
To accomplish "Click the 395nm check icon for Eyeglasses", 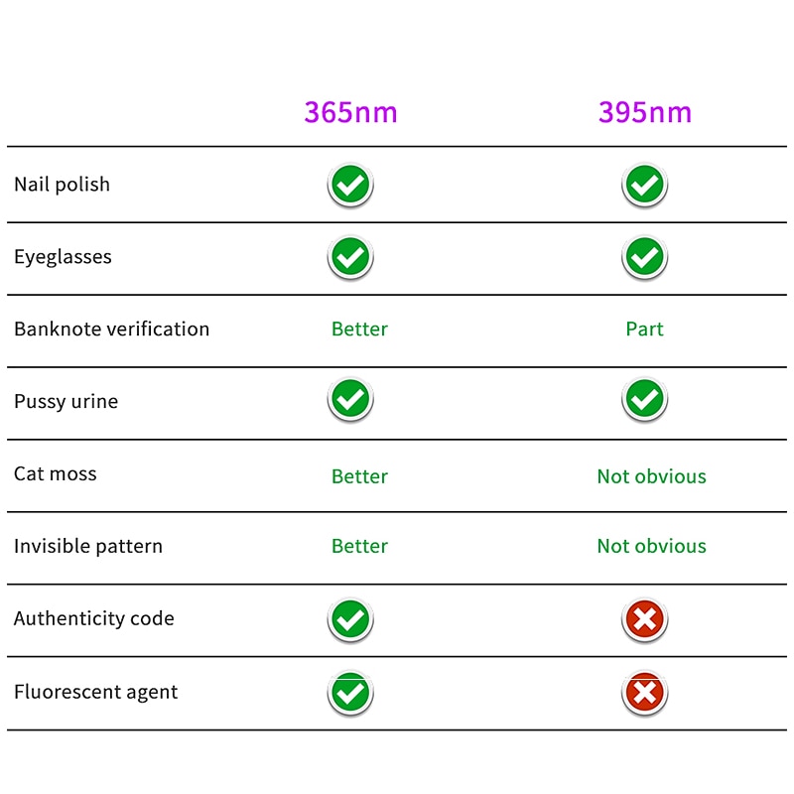I will pos(644,257).
